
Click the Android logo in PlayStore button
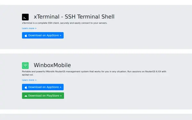point(26,96)
